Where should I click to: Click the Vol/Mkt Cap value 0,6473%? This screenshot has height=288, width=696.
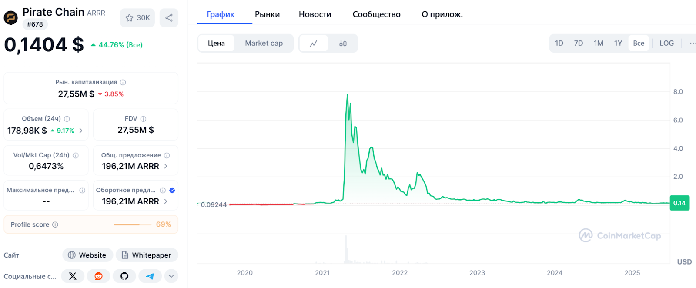point(46,166)
